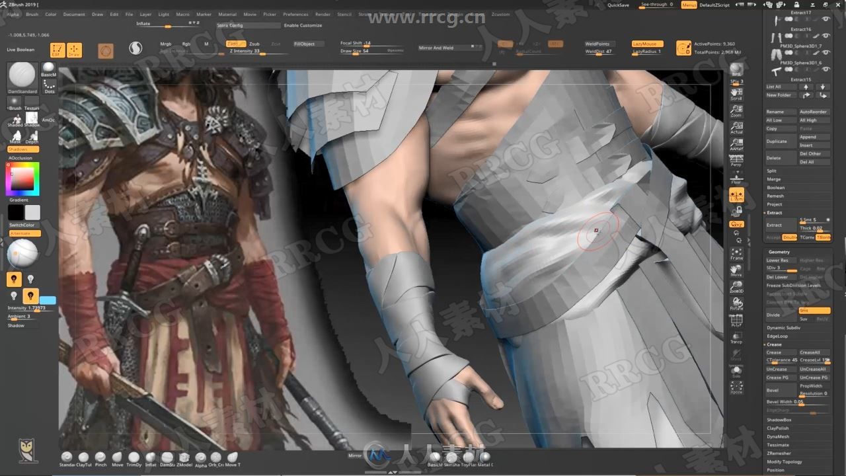
Task: Adjust the Draw Size slider
Action: (371, 51)
